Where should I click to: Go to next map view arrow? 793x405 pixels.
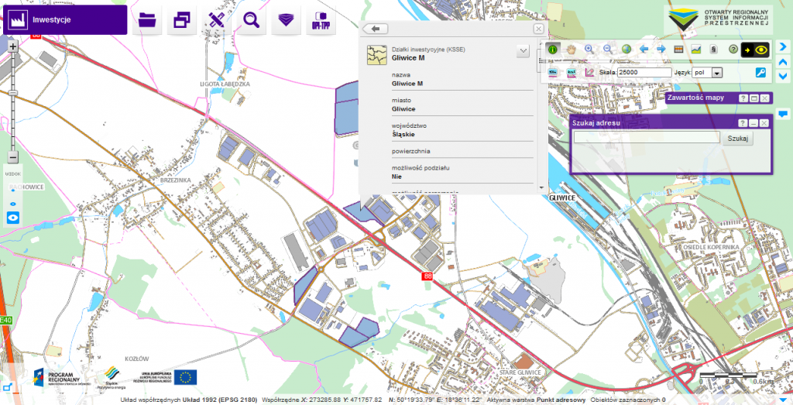click(x=661, y=50)
